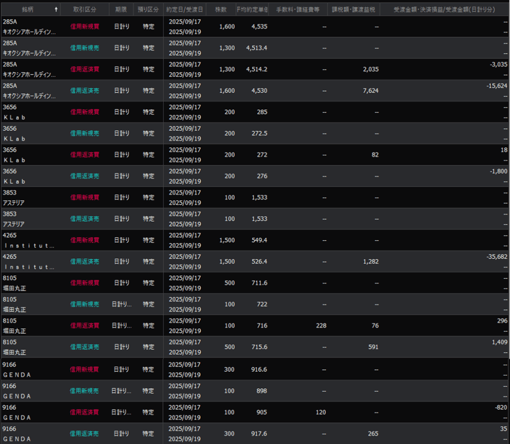
Task: Select the 285A row with 7,624 tax
Action: click(84, 91)
